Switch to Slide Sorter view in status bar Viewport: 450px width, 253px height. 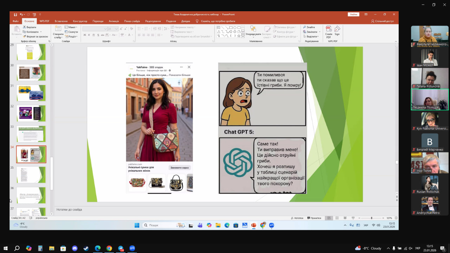[336, 218]
